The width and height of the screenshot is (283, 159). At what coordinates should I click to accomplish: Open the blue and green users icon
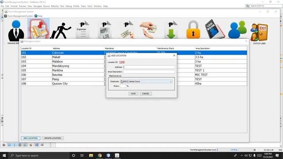tap(237, 30)
